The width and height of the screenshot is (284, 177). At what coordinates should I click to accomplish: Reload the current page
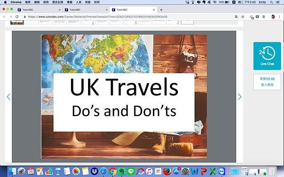(x=17, y=17)
